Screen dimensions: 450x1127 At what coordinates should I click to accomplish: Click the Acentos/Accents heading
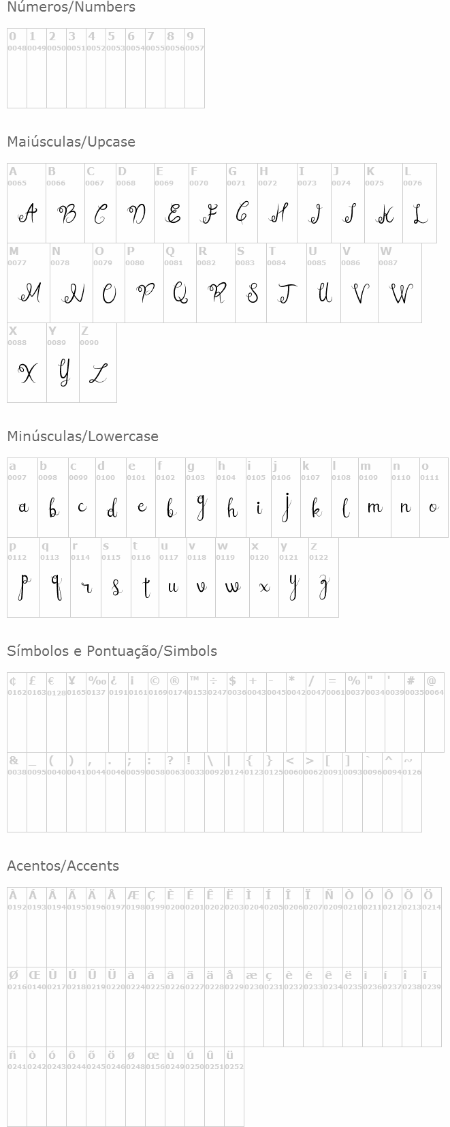(x=63, y=866)
